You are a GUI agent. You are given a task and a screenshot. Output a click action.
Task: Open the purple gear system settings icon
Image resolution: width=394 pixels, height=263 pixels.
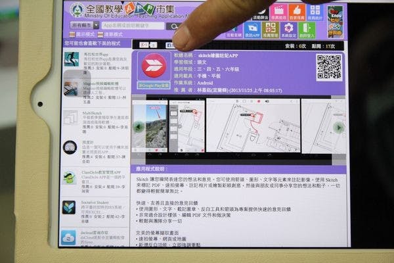[x=288, y=30]
